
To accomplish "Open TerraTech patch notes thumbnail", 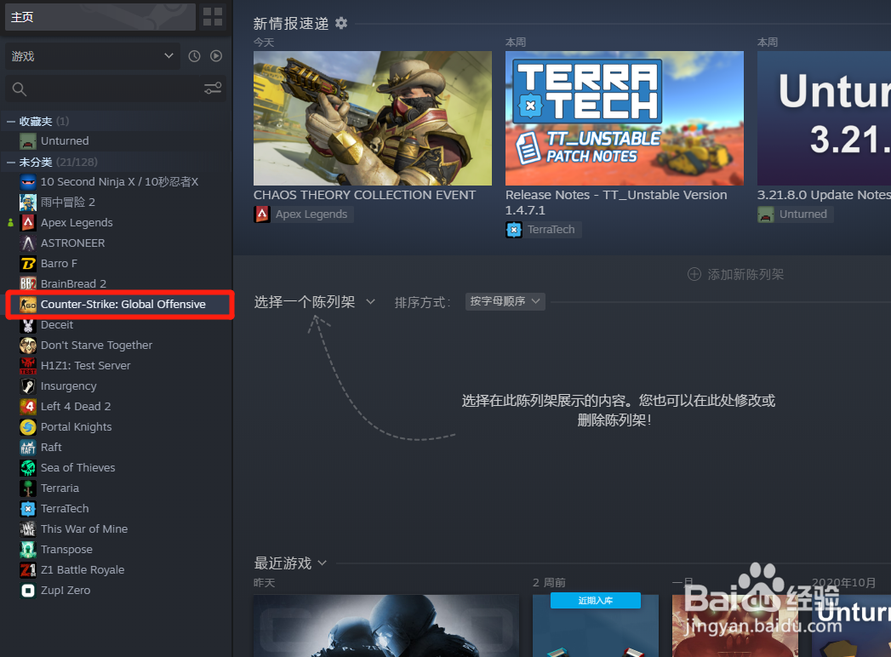I will 625,118.
